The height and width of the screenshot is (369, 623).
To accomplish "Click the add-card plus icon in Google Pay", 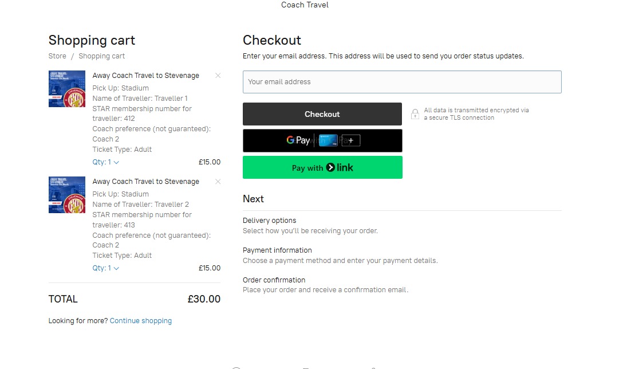I will tap(350, 140).
